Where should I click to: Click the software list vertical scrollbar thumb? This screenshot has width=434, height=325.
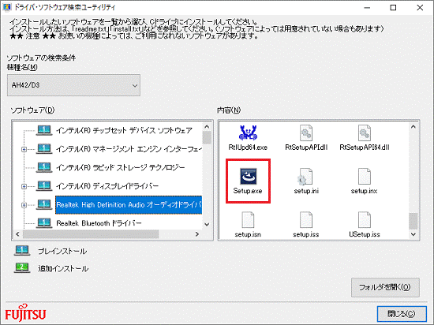point(207,137)
